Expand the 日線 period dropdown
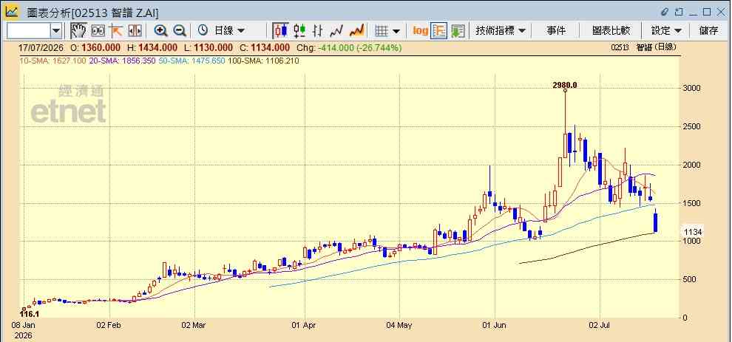Viewport: 732px width, 342px height. pyautogui.click(x=221, y=31)
